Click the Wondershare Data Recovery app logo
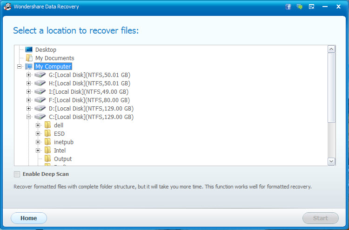349x230 pixels. (x=7, y=7)
